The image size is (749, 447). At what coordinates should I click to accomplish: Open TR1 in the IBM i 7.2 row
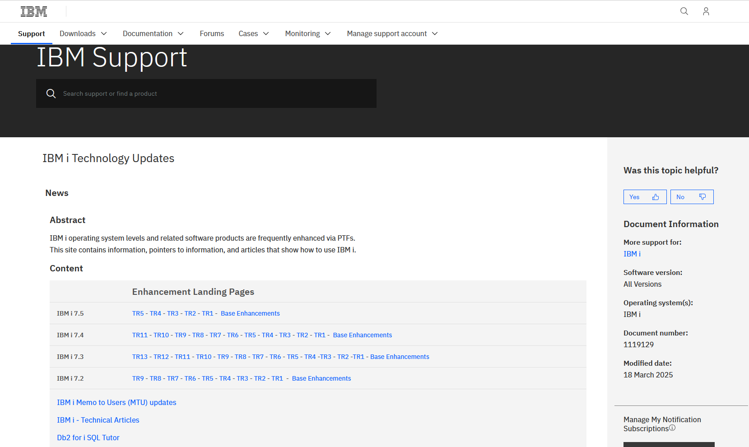277,378
